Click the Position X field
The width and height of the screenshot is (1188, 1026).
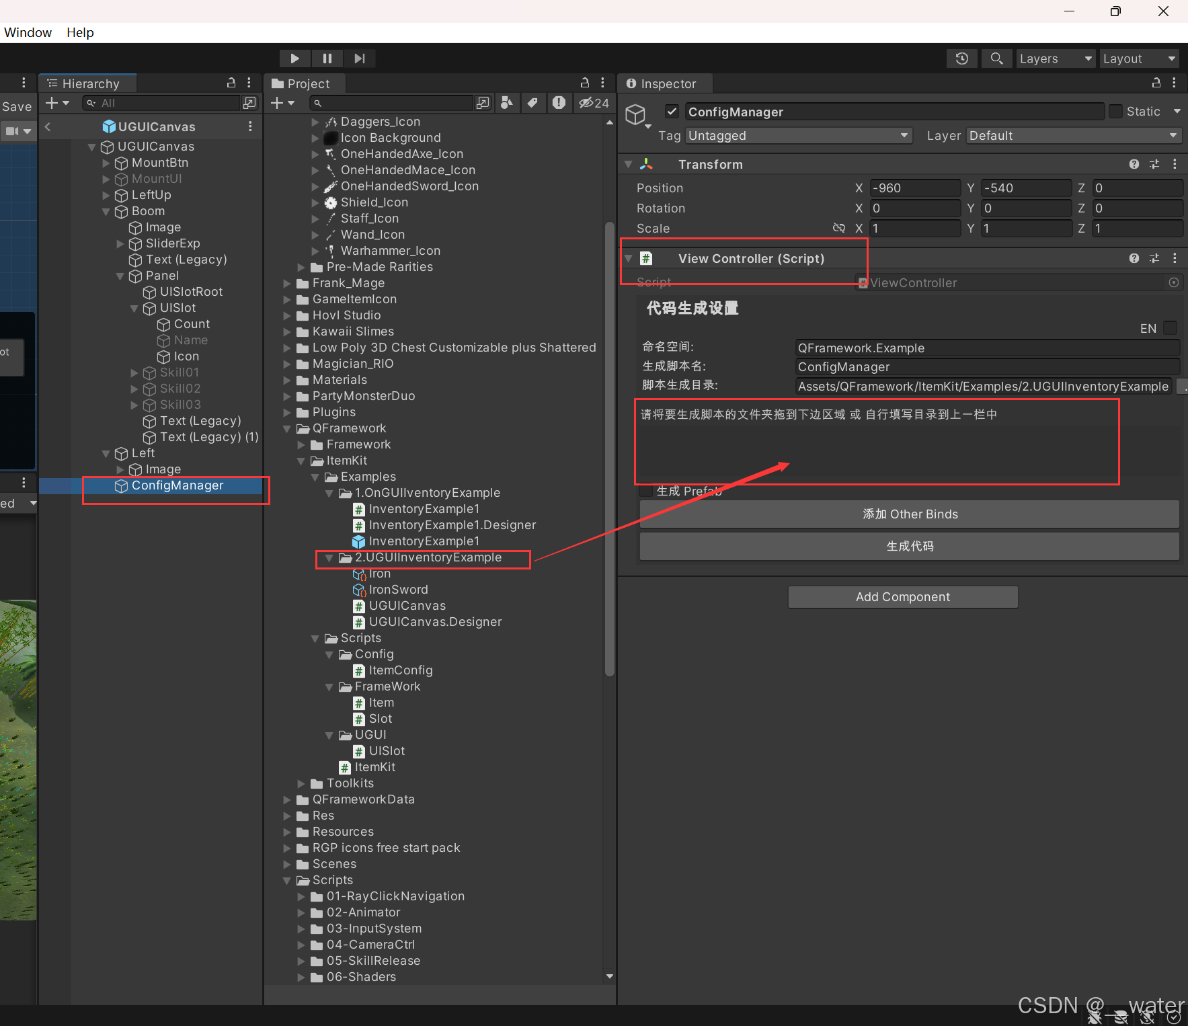click(914, 188)
